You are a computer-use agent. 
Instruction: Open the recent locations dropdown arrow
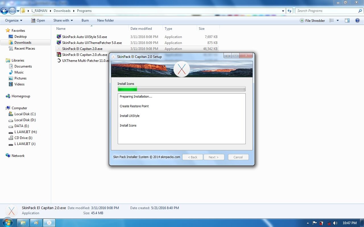[18, 11]
